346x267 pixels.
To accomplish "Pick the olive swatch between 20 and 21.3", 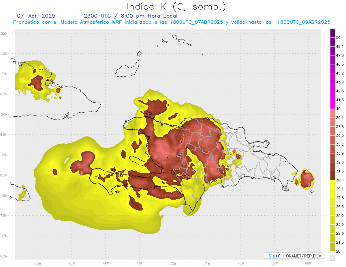I will (332, 247).
